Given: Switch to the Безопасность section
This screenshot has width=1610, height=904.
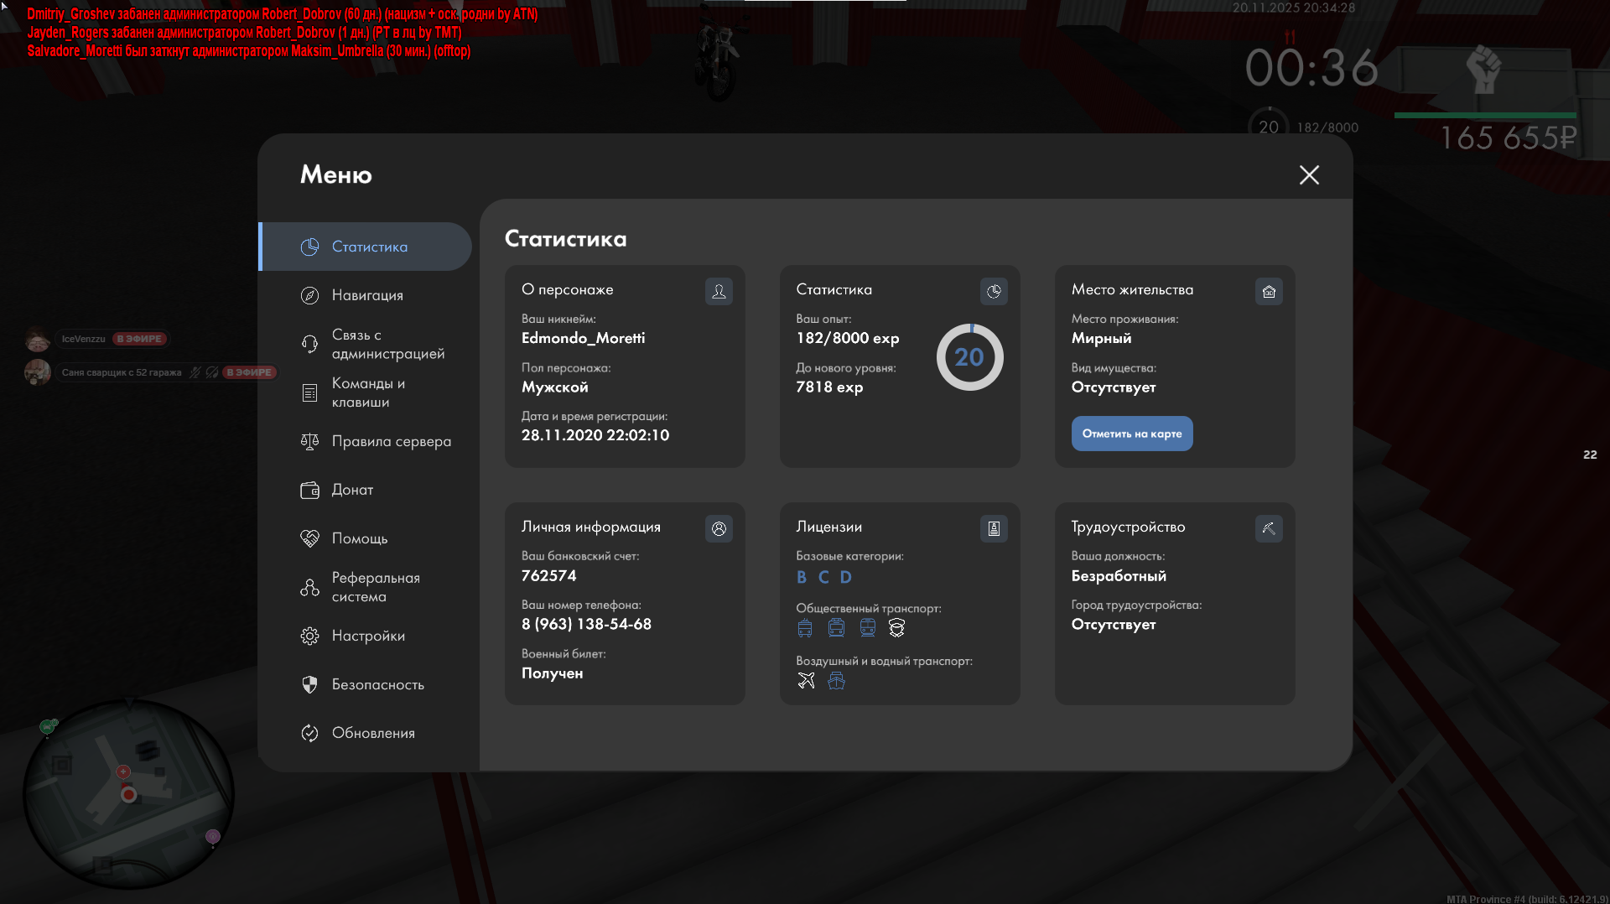Looking at the screenshot, I should tap(377, 684).
